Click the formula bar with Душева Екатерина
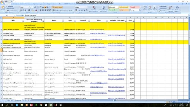Screen dimensions: 190x107 pos(106,15)
